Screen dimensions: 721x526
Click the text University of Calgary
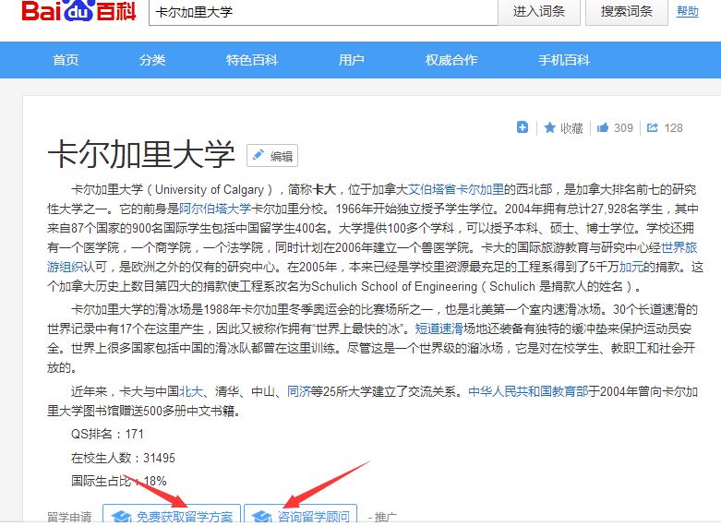pos(210,189)
